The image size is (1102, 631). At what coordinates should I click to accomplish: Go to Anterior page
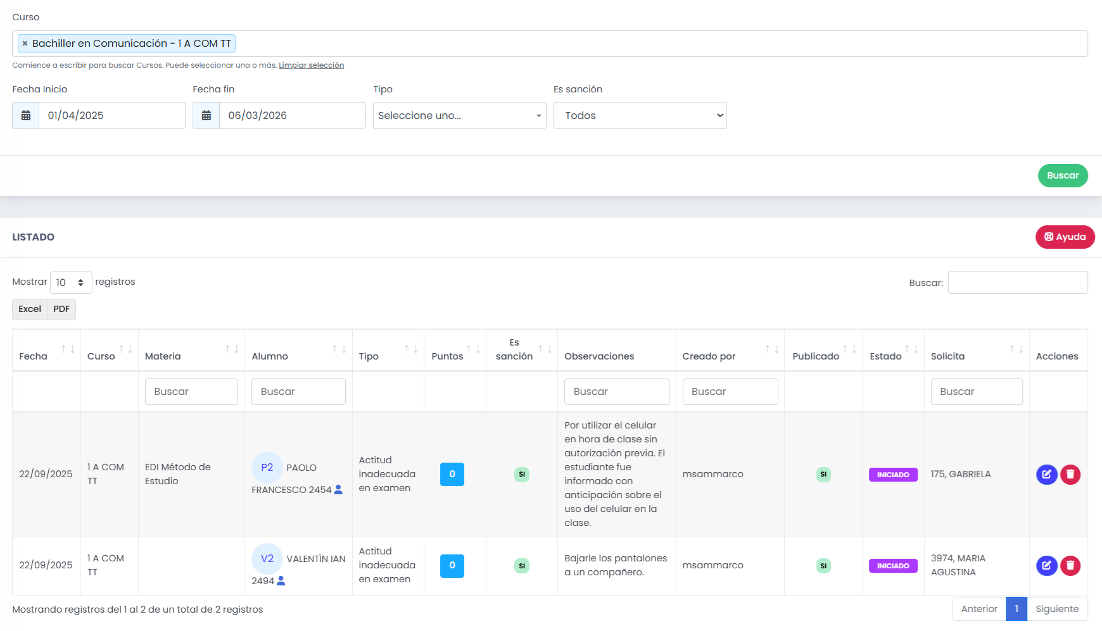979,609
